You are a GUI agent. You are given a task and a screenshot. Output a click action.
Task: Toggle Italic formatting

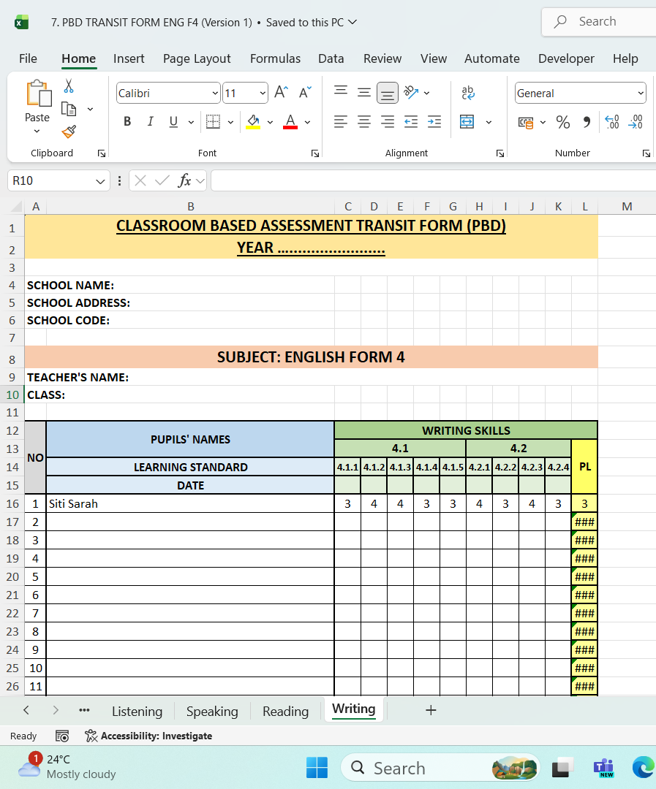coord(151,122)
